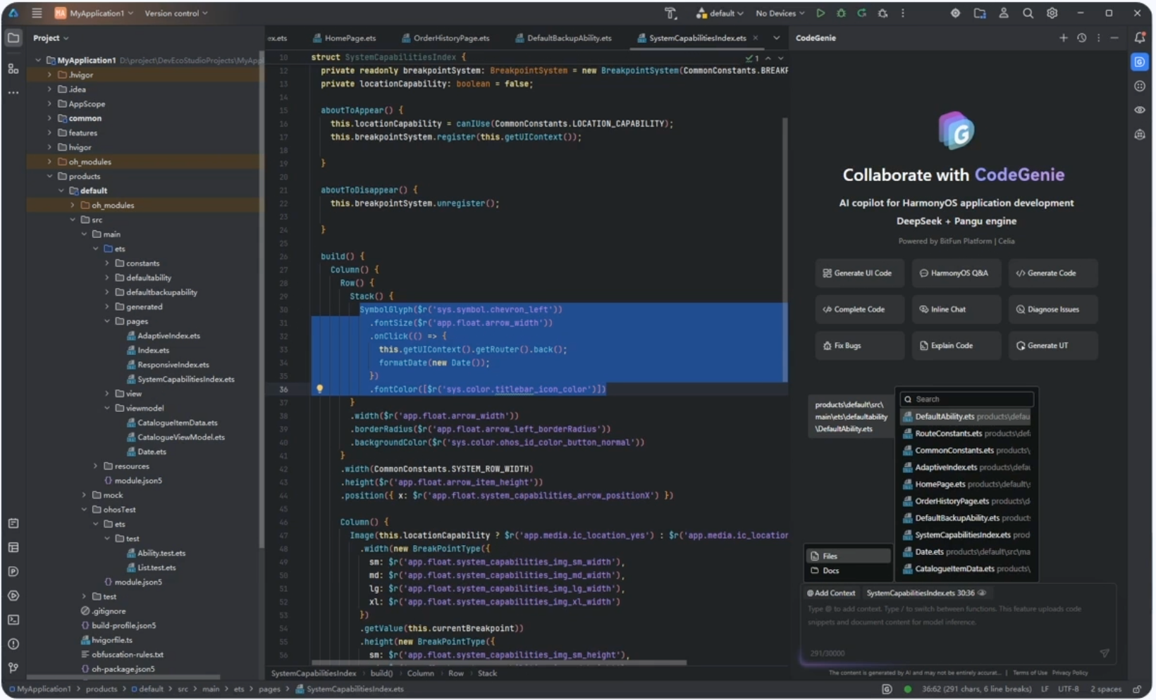The height and width of the screenshot is (700, 1156).
Task: Expand the constants folder
Action: click(107, 263)
